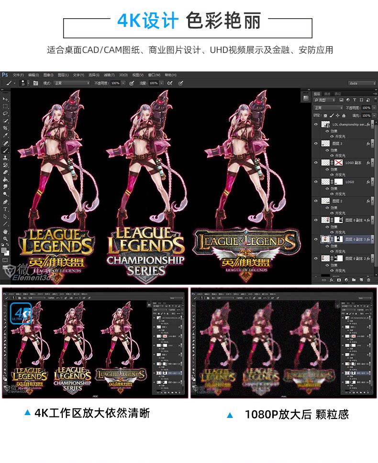Open the Brush panel from options bar
The width and height of the screenshot is (378, 463).
(x=36, y=83)
